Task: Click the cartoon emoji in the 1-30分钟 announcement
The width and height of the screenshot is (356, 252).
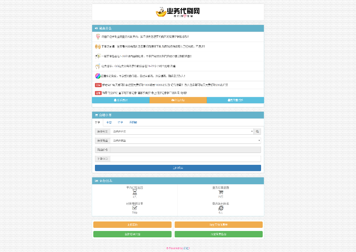Action: (98, 56)
